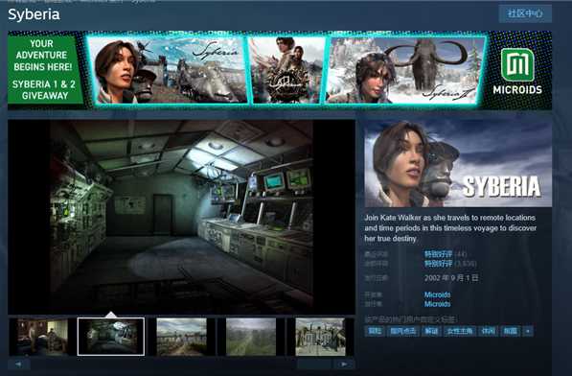Viewport: 572px width, 376px height.
Task: Select the hotel room screenshot thumbnail
Action: pyautogui.click(x=42, y=337)
